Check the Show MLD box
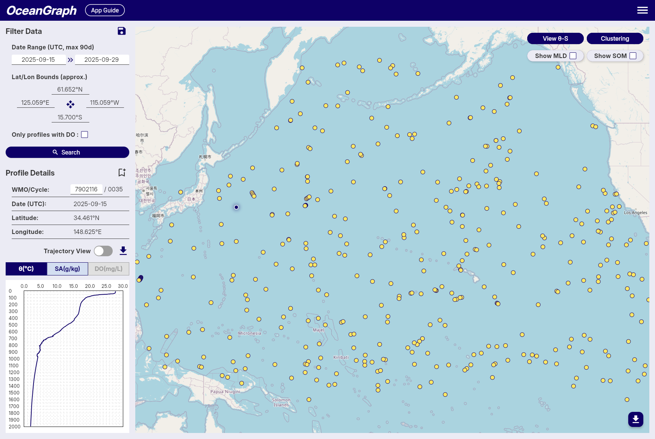The height and width of the screenshot is (439, 655). tap(573, 56)
